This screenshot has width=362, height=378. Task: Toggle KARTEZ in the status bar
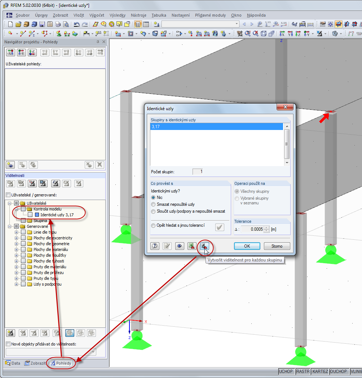320,372
